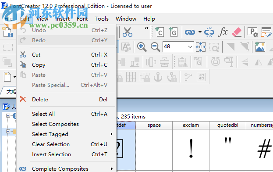Select the space glyph column header
Screen dimensions: 273x172
[154, 125]
